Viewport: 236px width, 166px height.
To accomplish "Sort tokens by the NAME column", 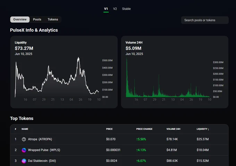I will (x=25, y=129).
